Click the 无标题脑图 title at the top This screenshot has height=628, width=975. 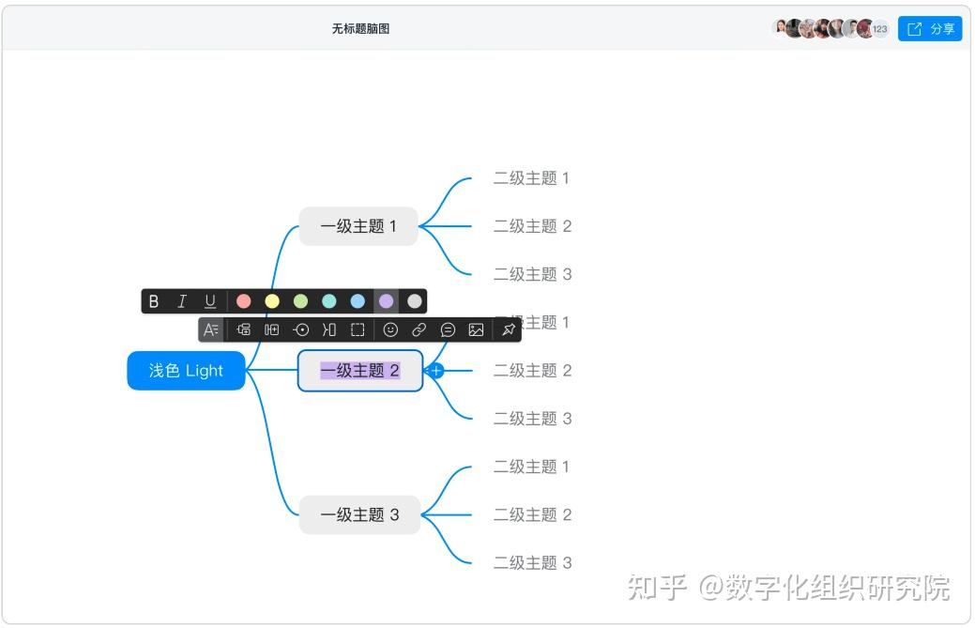coord(361,29)
